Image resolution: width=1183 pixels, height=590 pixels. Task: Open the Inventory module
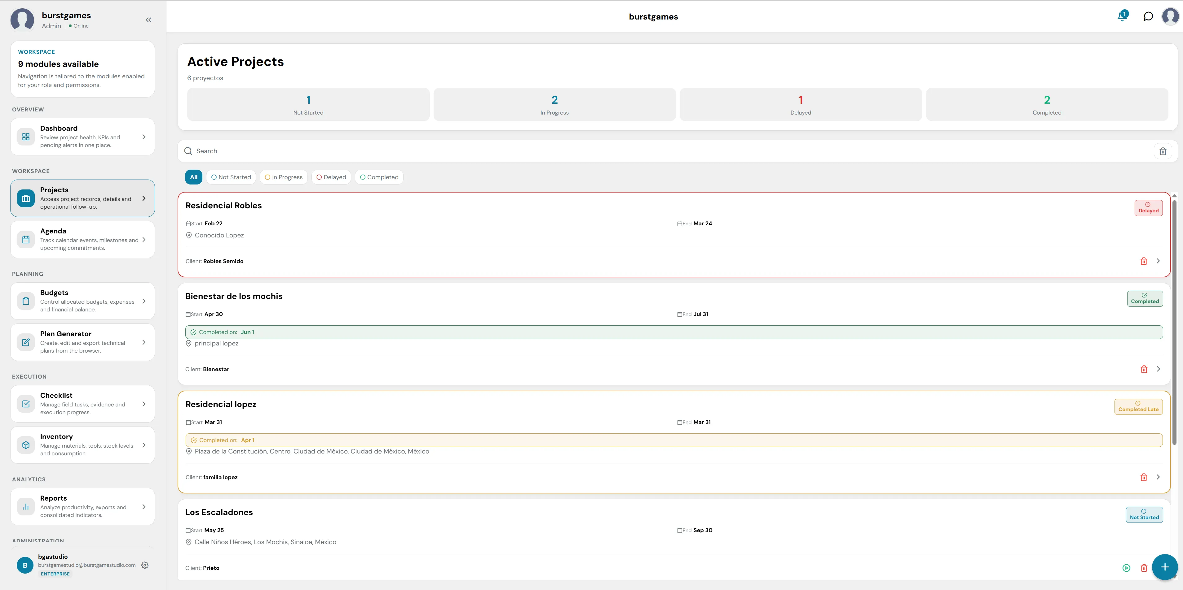(83, 445)
